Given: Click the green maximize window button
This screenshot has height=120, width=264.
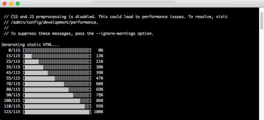Looking at the screenshot, I should click(x=18, y=4).
